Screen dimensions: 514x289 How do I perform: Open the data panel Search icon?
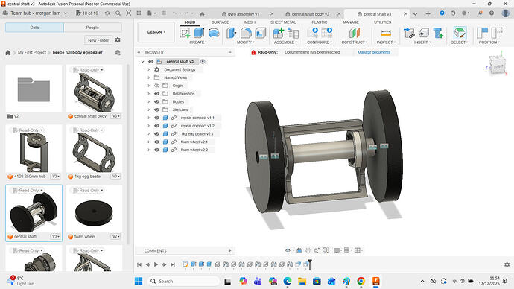pyautogui.click(x=118, y=13)
